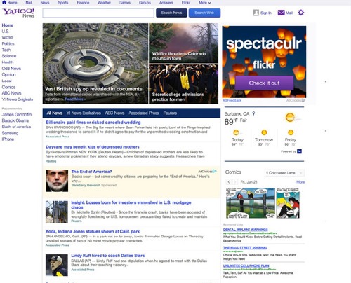This screenshot has width=351, height=283.
Task: Click the Sign In person icon
Action: click(x=256, y=13)
